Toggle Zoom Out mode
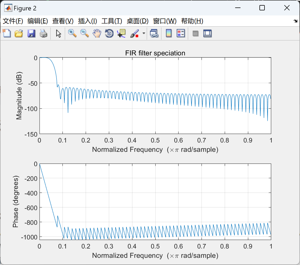The width and height of the screenshot is (300, 265). click(84, 33)
